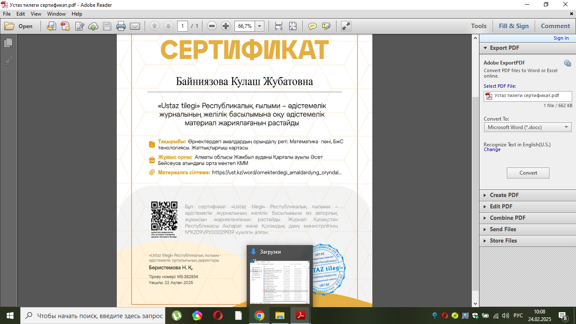Click the page number input field
This screenshot has width=576, height=324.
[x=183, y=26]
